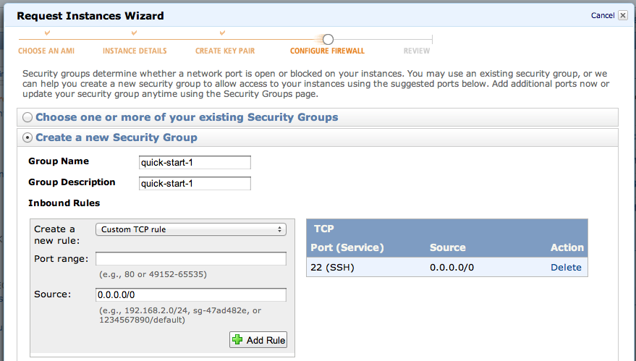The width and height of the screenshot is (636, 361).
Task: Click the Choose an AMI step checkmark
Action: click(47, 33)
